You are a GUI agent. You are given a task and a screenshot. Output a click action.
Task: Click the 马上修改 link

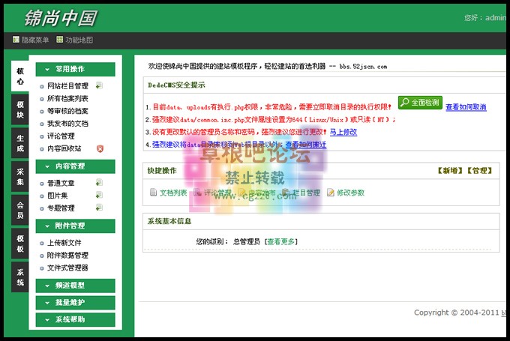click(343, 132)
